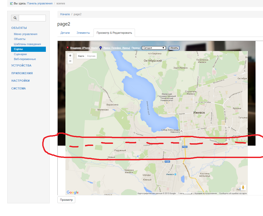Click the Вараксино label on map
Viewport: 263px width, 216px height.
(112, 105)
